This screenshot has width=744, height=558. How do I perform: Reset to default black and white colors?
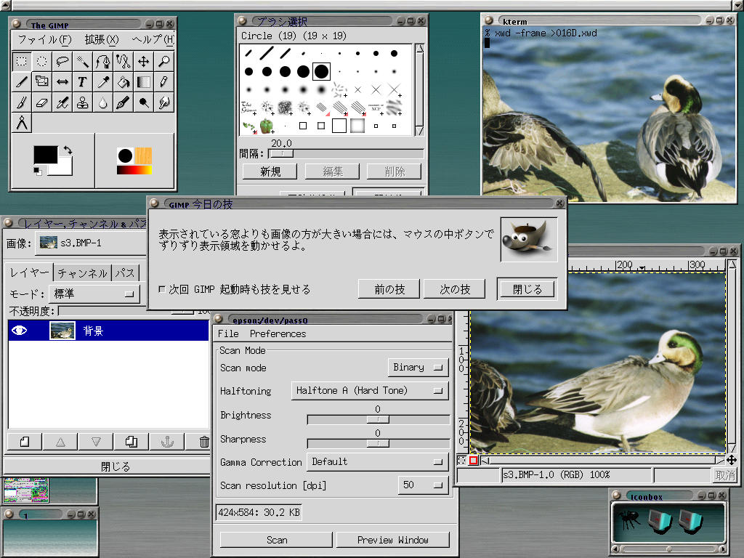tap(38, 171)
